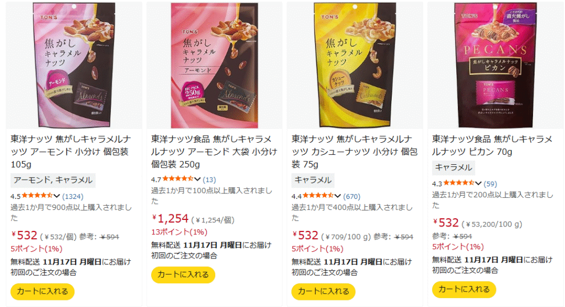
Task: Expand rating dropdown beside 4.4 stars
Action: [x=337, y=196]
